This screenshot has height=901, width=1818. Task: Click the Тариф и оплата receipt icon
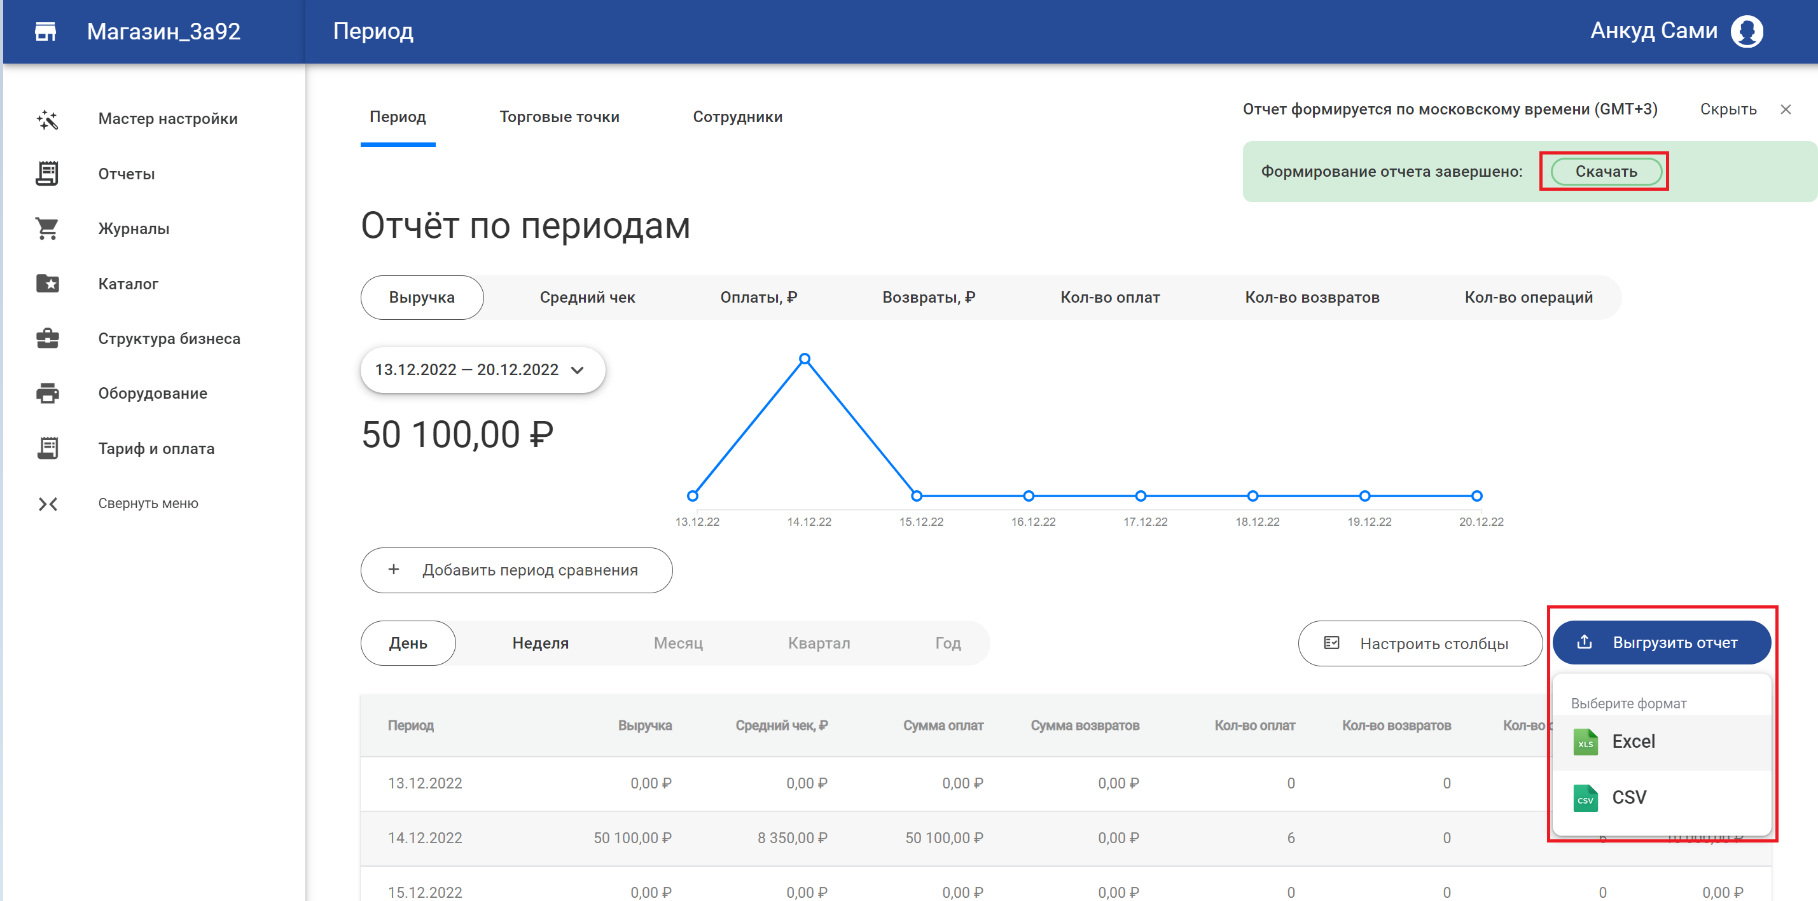(x=47, y=448)
